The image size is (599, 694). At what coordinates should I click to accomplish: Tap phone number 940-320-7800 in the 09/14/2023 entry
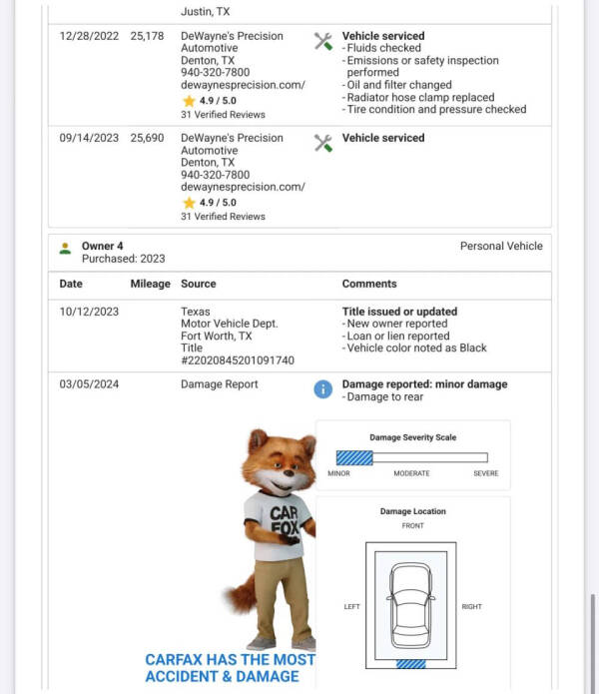[215, 175]
